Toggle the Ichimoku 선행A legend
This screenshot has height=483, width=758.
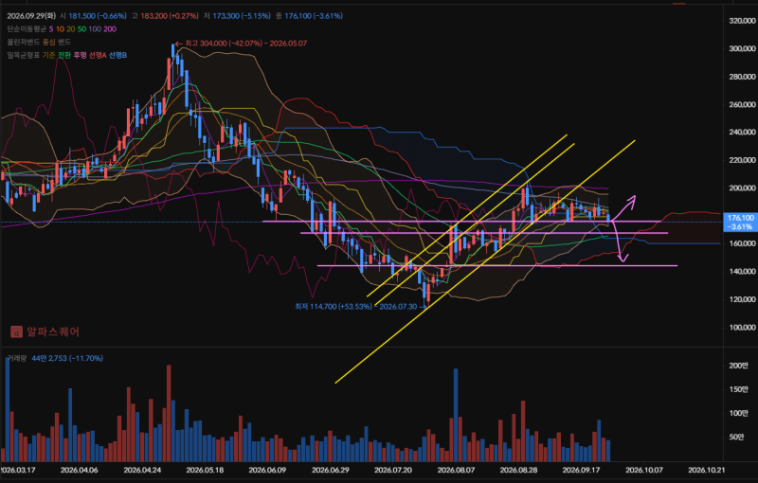point(98,55)
